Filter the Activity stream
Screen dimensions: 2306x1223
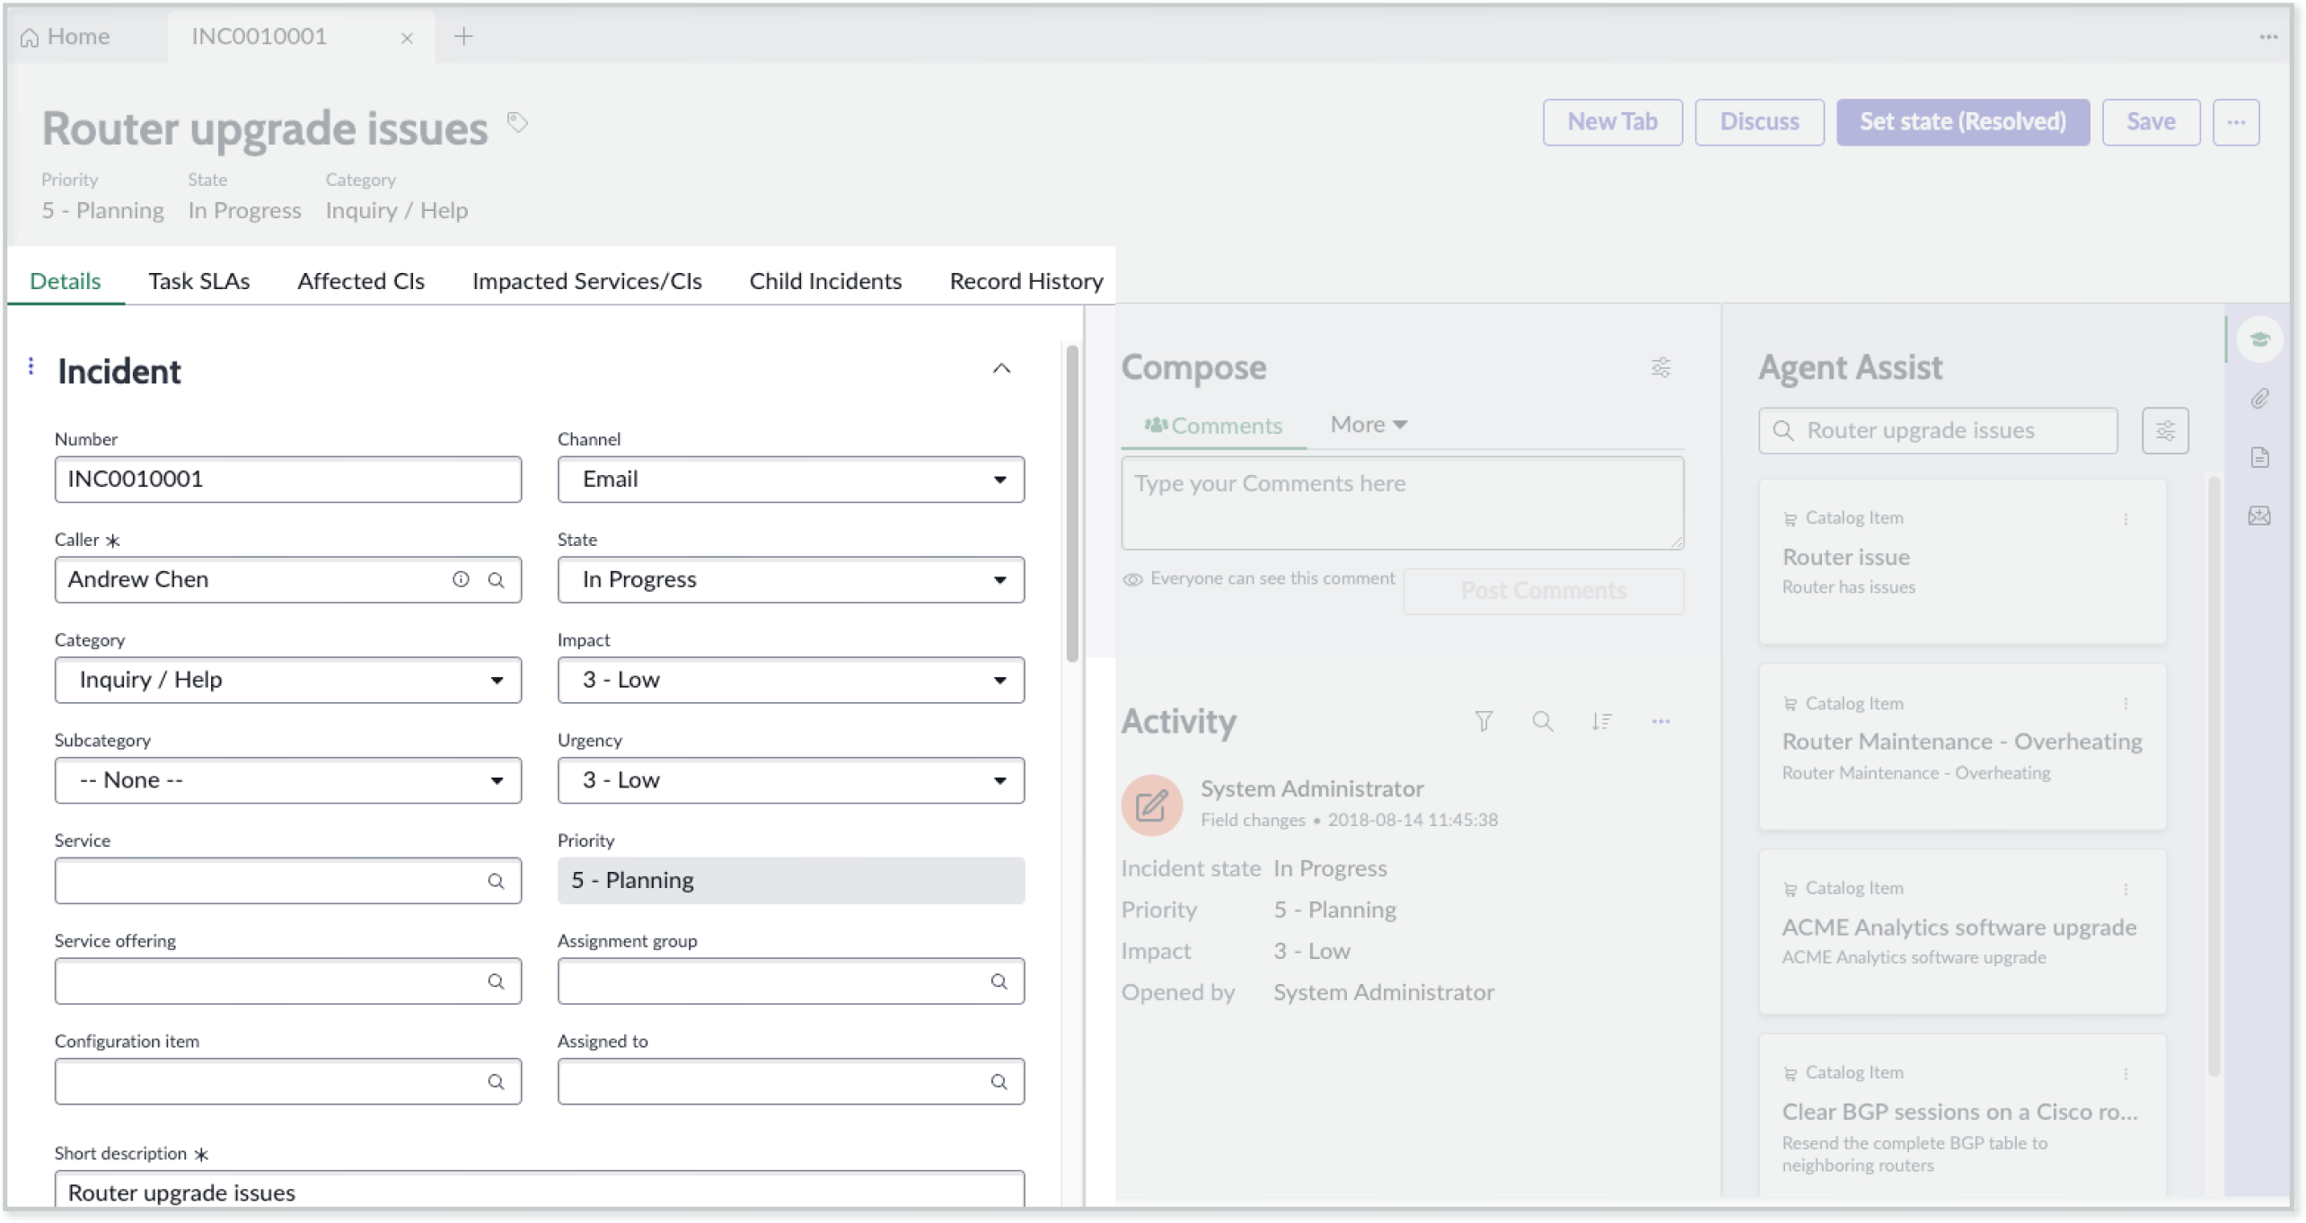tap(1484, 721)
